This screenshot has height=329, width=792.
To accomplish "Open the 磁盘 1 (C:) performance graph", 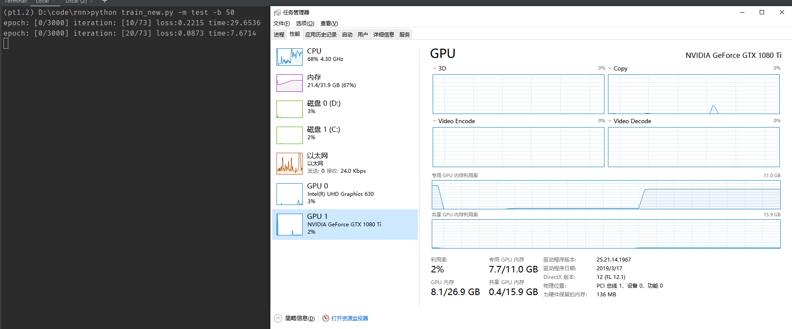I will (x=290, y=135).
